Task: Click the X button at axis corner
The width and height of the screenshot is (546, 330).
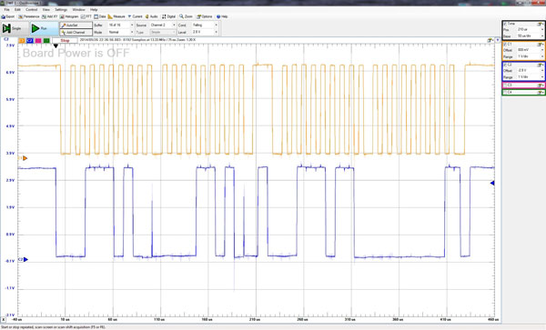Action: tap(4, 319)
